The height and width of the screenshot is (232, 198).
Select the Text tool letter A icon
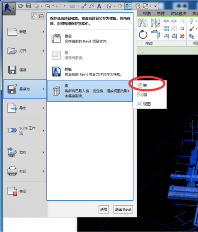[99, 6]
